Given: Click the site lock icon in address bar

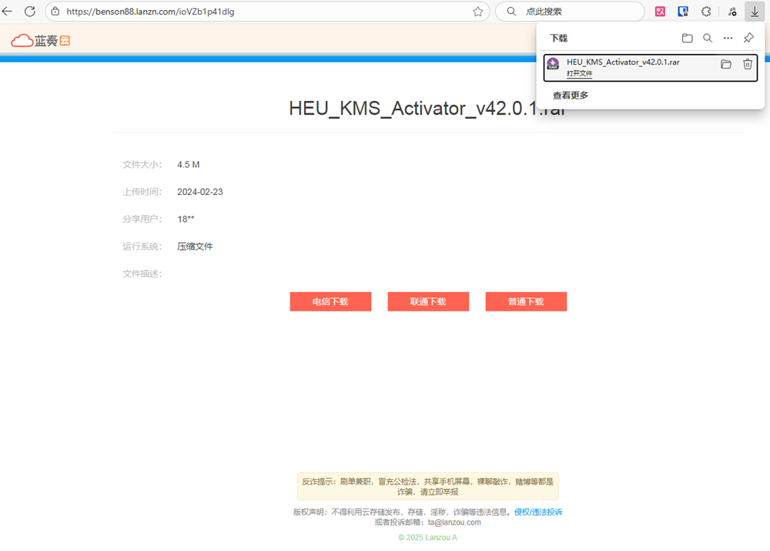Looking at the screenshot, I should coord(55,12).
